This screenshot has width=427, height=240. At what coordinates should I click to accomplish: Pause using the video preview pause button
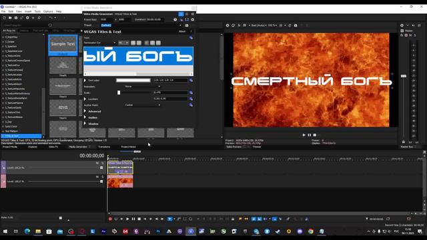click(310, 135)
